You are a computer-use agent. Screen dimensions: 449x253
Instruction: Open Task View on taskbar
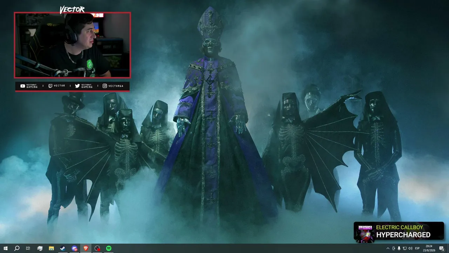(x=28, y=248)
